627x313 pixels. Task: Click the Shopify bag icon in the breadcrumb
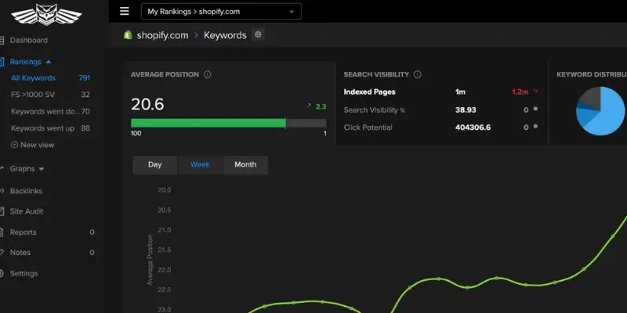128,34
